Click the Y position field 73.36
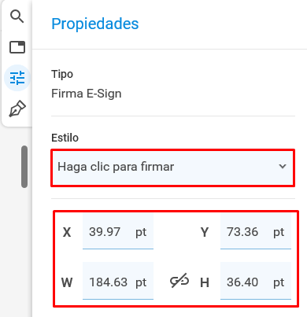Viewport: 307px width, 317px height. (x=256, y=231)
